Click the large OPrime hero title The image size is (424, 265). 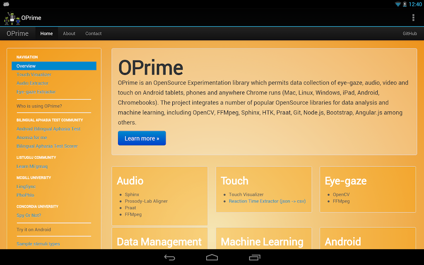[x=151, y=67]
